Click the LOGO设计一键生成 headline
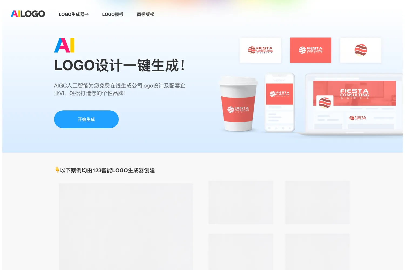The image size is (405, 270). click(120, 66)
